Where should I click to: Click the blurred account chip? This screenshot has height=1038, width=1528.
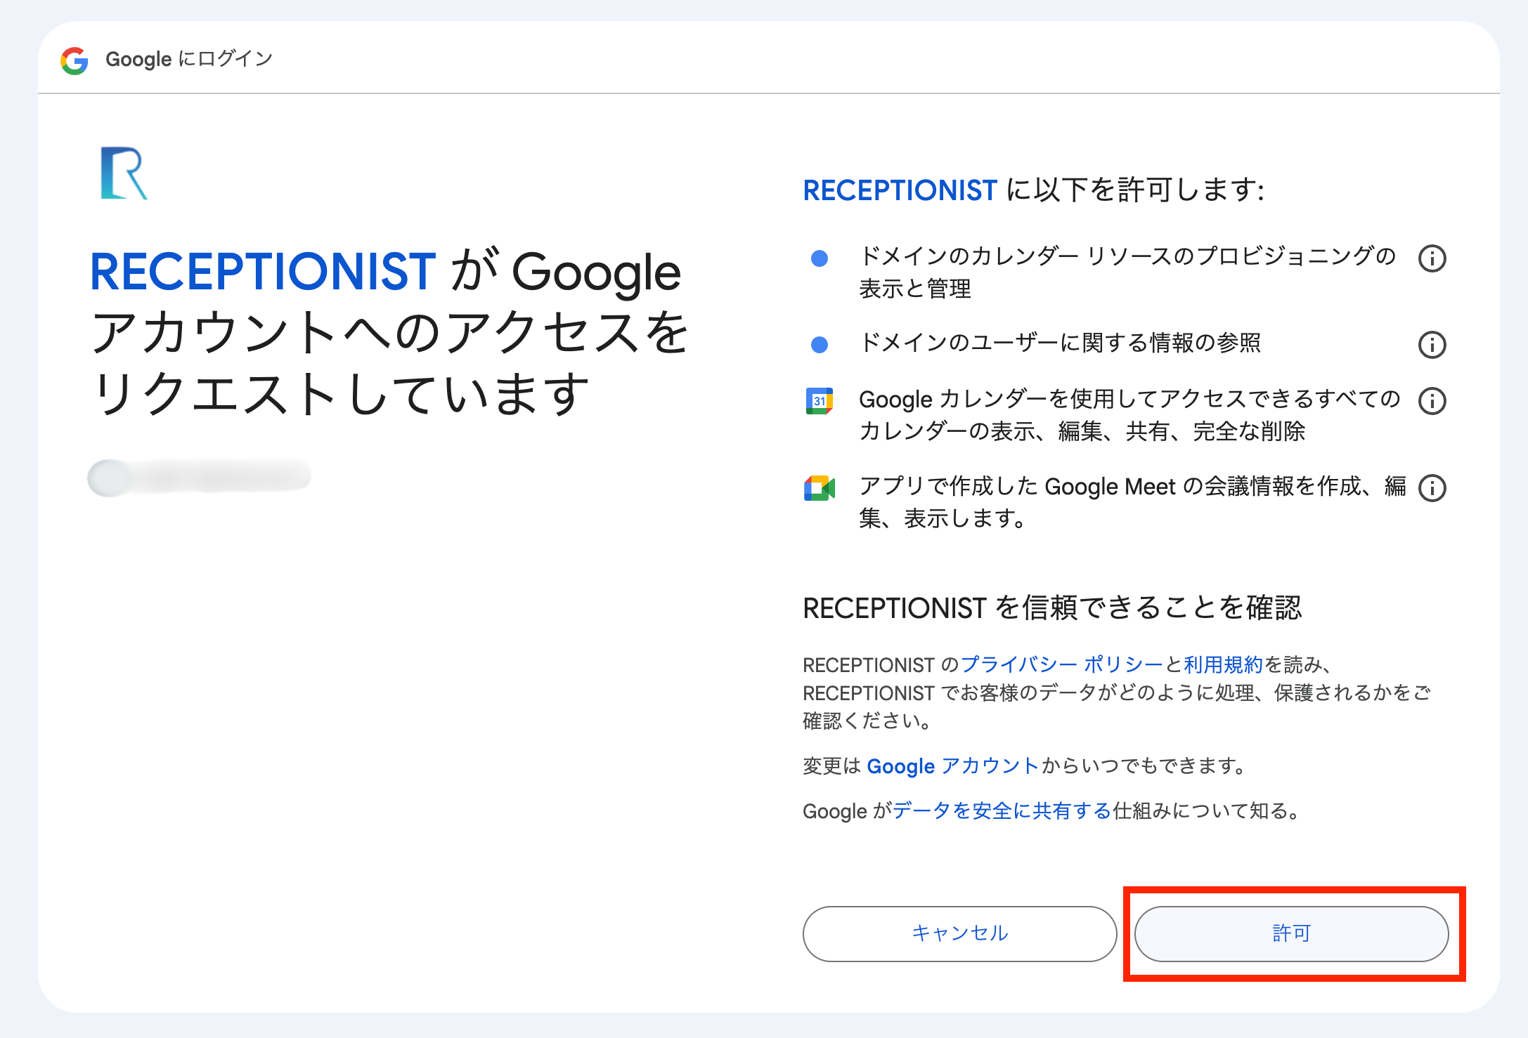coord(200,478)
